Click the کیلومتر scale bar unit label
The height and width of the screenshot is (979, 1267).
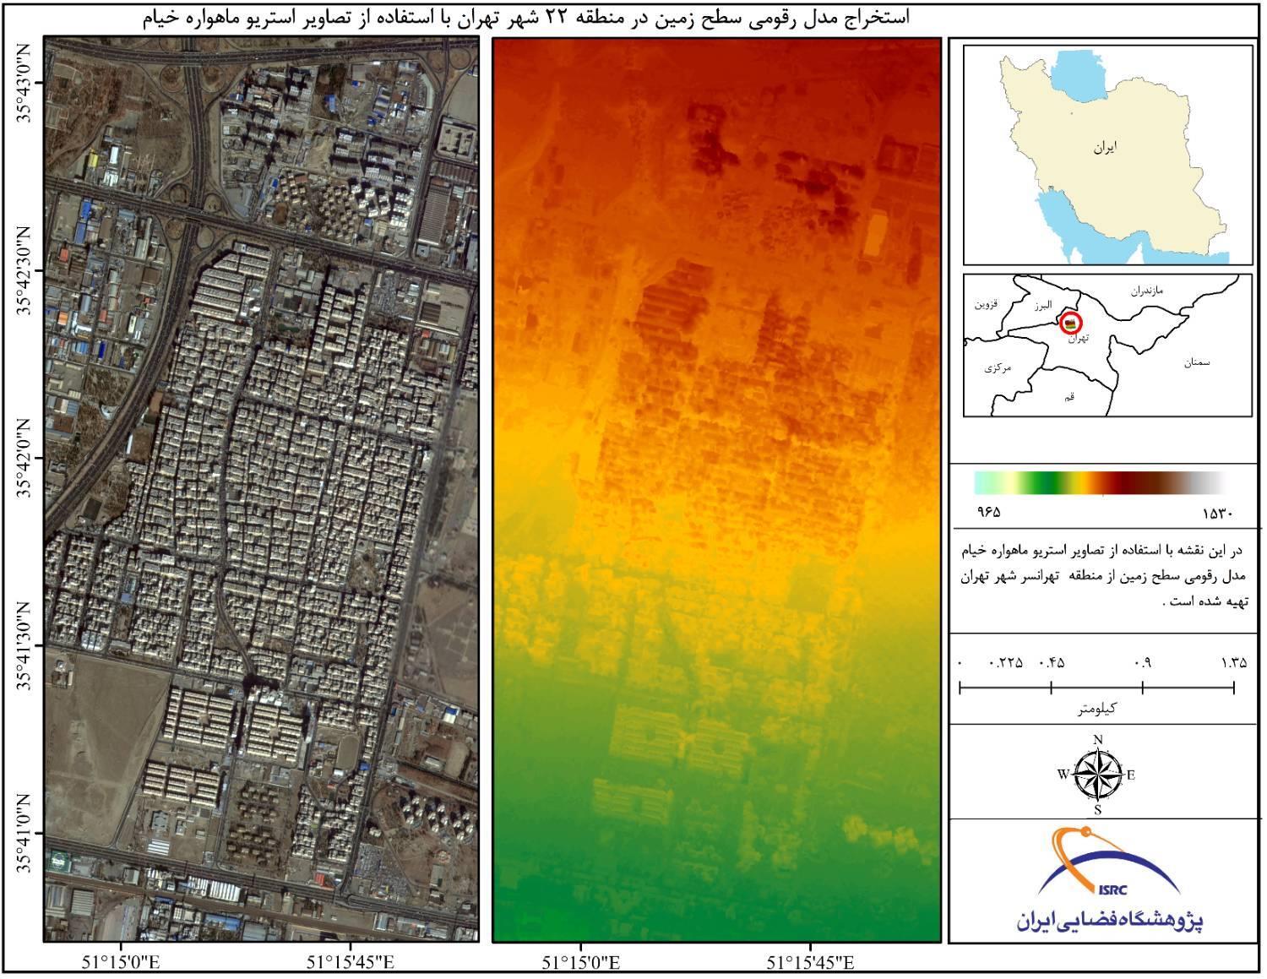click(1096, 708)
